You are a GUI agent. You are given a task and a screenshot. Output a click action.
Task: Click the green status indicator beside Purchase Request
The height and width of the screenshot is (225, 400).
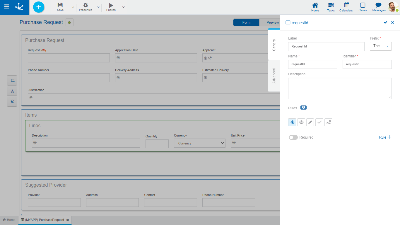click(69, 23)
